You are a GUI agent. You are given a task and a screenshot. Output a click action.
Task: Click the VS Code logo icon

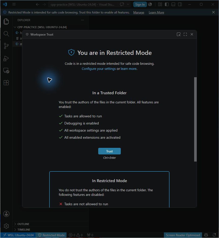tap(5, 4)
